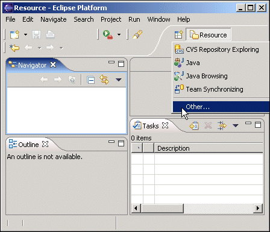
Task: Open the Forward history dropdown arrow
Action: pos(61,48)
